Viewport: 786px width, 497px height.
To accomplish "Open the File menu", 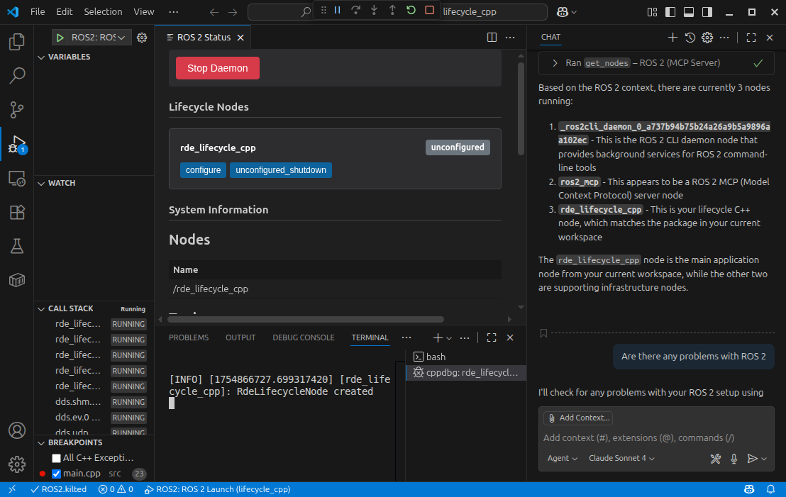I will [38, 11].
